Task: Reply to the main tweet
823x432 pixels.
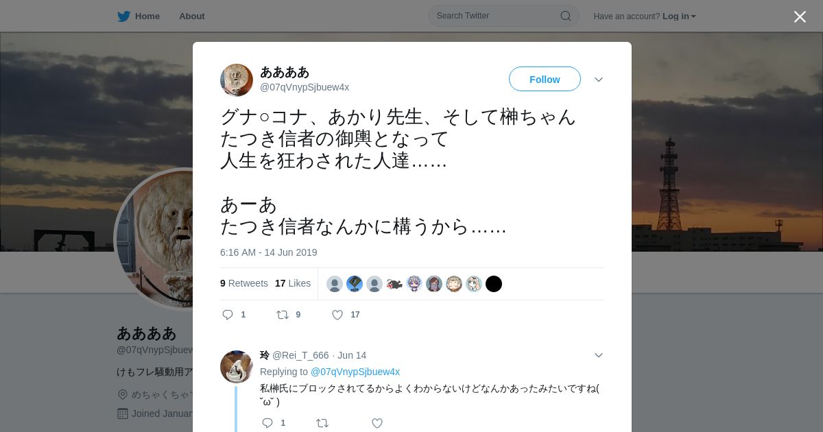Action: tap(228, 315)
